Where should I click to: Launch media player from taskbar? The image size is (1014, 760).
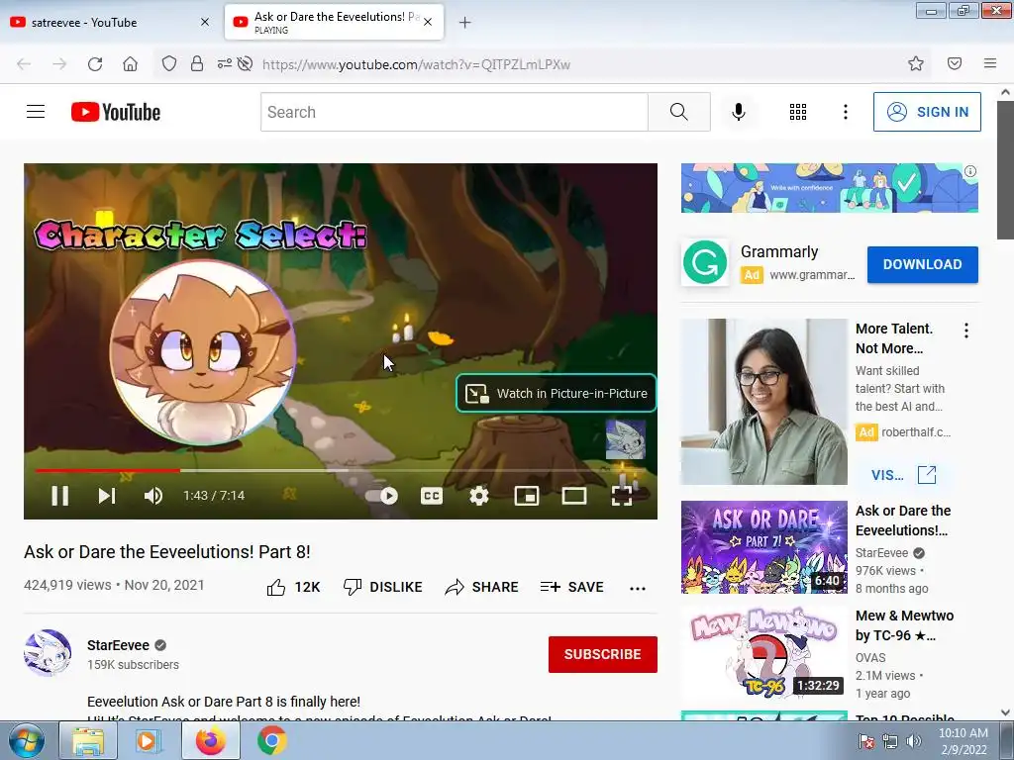[x=149, y=741]
